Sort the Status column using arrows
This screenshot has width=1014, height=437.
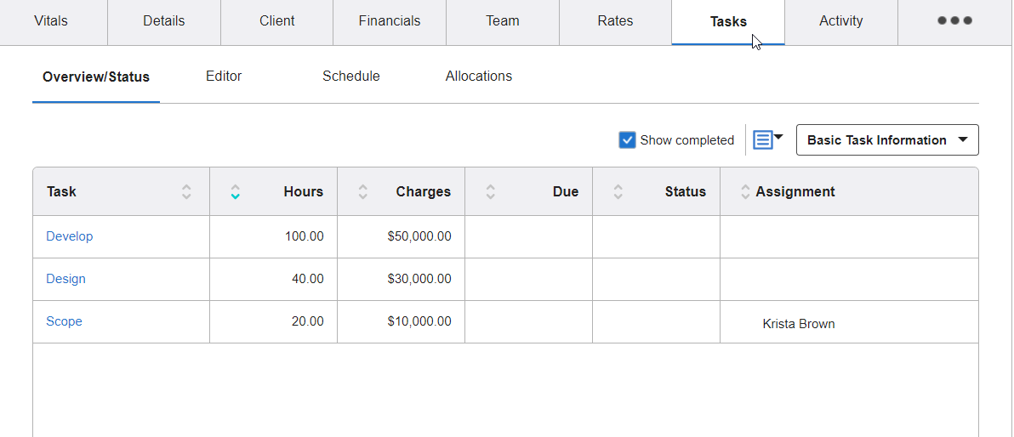coord(618,192)
